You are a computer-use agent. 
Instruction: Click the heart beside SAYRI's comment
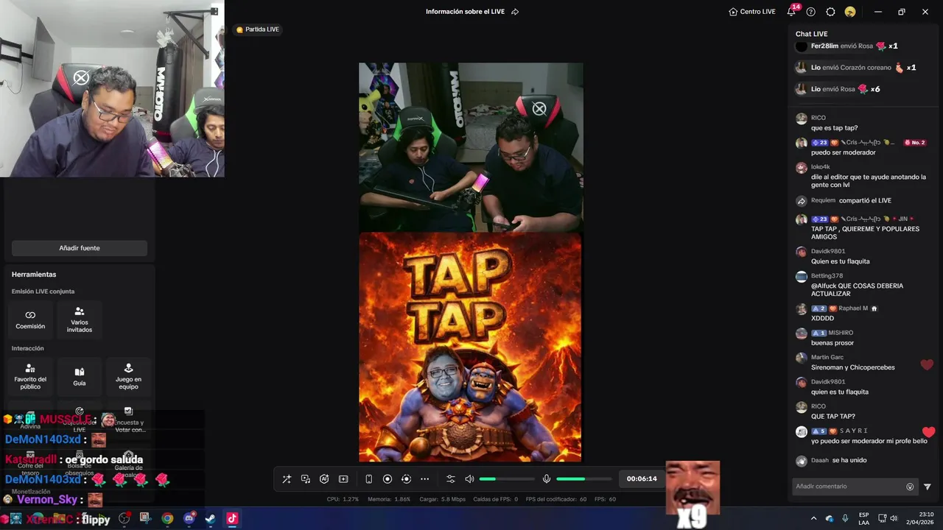pyautogui.click(x=928, y=432)
